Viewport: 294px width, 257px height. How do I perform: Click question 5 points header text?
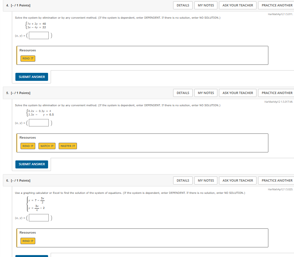click(18, 93)
